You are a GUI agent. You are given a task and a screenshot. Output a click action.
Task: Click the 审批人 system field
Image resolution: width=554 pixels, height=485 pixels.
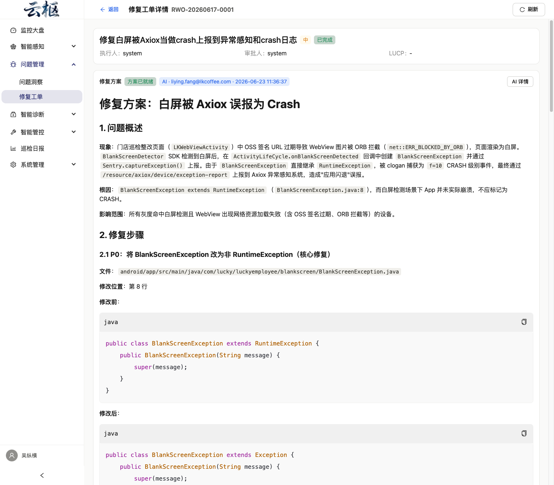(266, 54)
